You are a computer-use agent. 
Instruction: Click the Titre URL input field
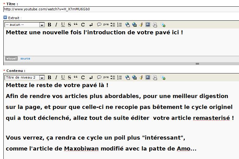[121, 9]
